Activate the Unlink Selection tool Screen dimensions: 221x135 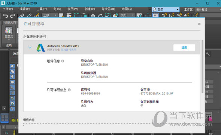29,15
